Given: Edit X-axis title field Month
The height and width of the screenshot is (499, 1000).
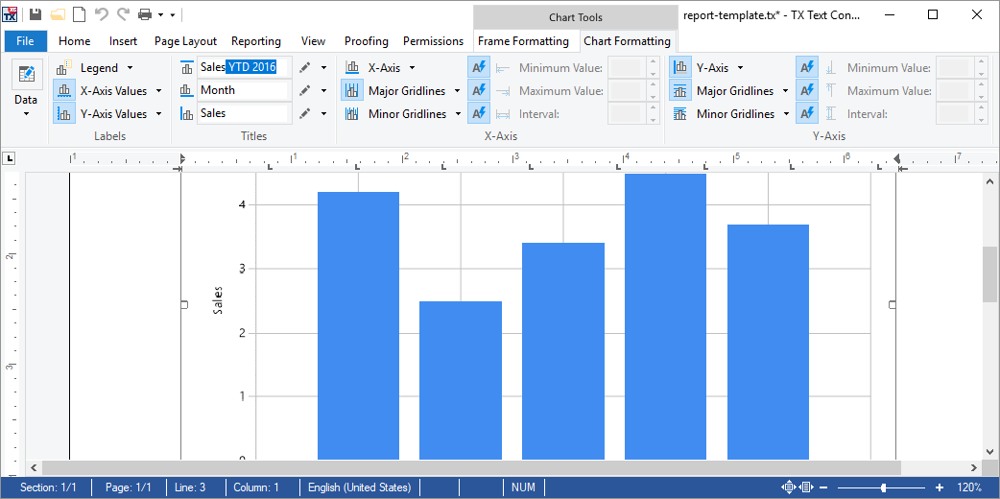Looking at the screenshot, I should tap(245, 90).
